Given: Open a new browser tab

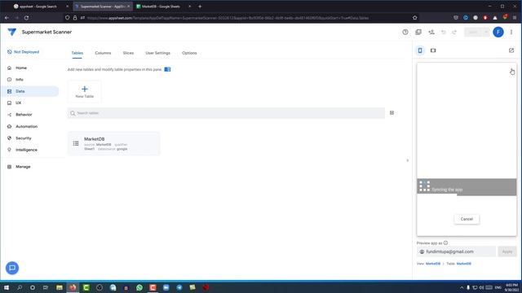Looking at the screenshot, I should (200, 7).
